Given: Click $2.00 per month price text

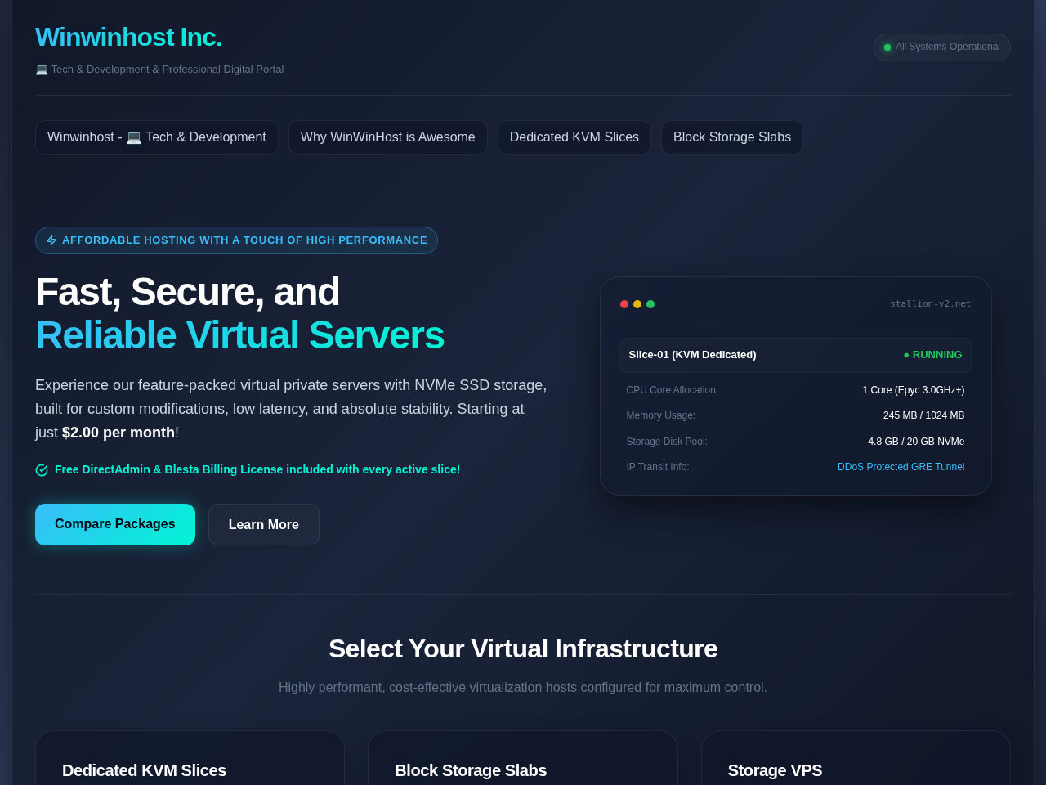Looking at the screenshot, I should (118, 433).
